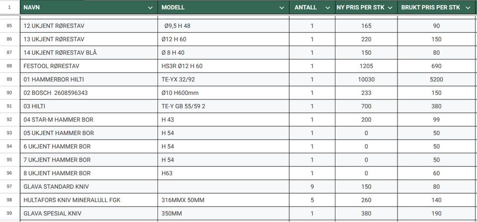Image resolution: width=477 pixels, height=222 pixels.
Task: Select the 01 HAMMERBOR HILTI cell
Action: (89, 79)
